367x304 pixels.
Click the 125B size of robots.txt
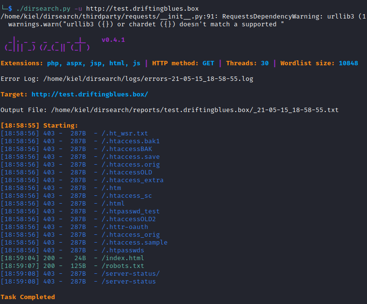[78, 266]
